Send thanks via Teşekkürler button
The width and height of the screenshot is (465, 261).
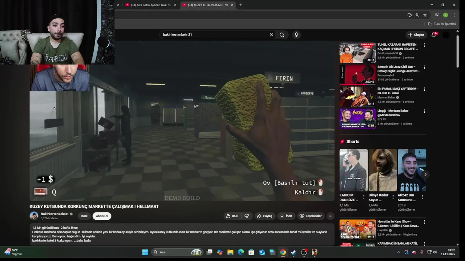coord(310,216)
